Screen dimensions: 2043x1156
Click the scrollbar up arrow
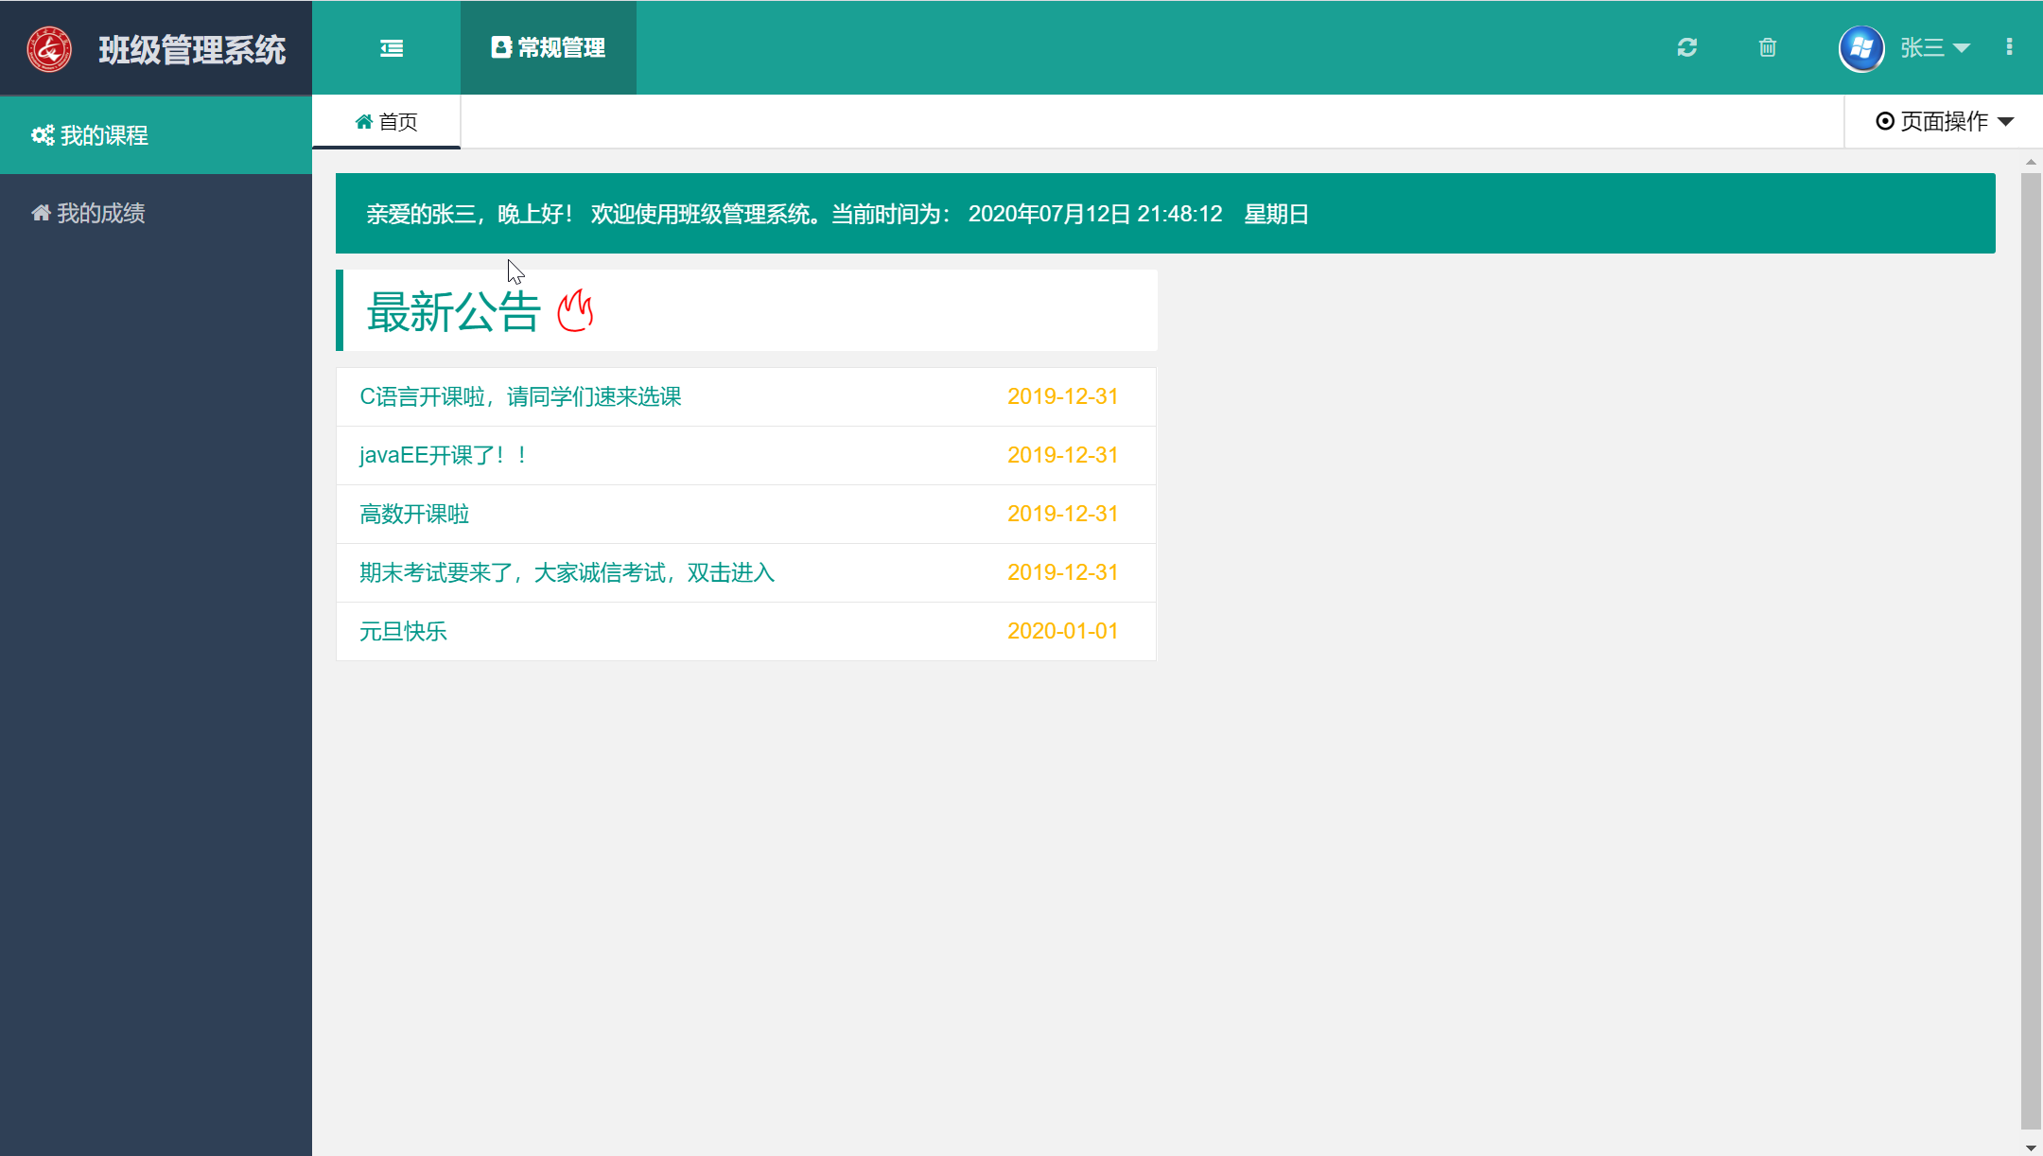[2031, 163]
